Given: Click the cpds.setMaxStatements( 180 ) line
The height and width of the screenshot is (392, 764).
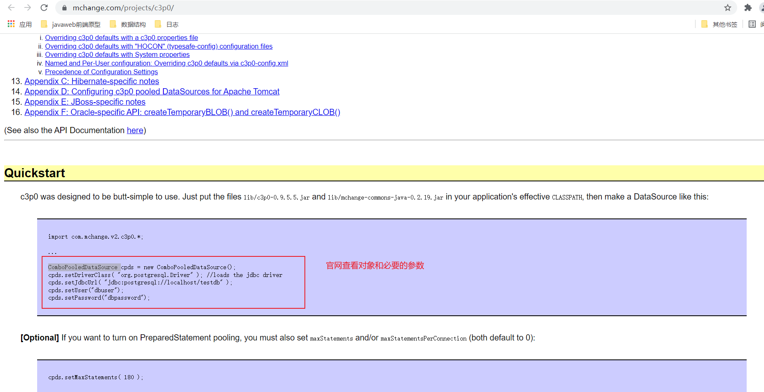Looking at the screenshot, I should (96, 377).
